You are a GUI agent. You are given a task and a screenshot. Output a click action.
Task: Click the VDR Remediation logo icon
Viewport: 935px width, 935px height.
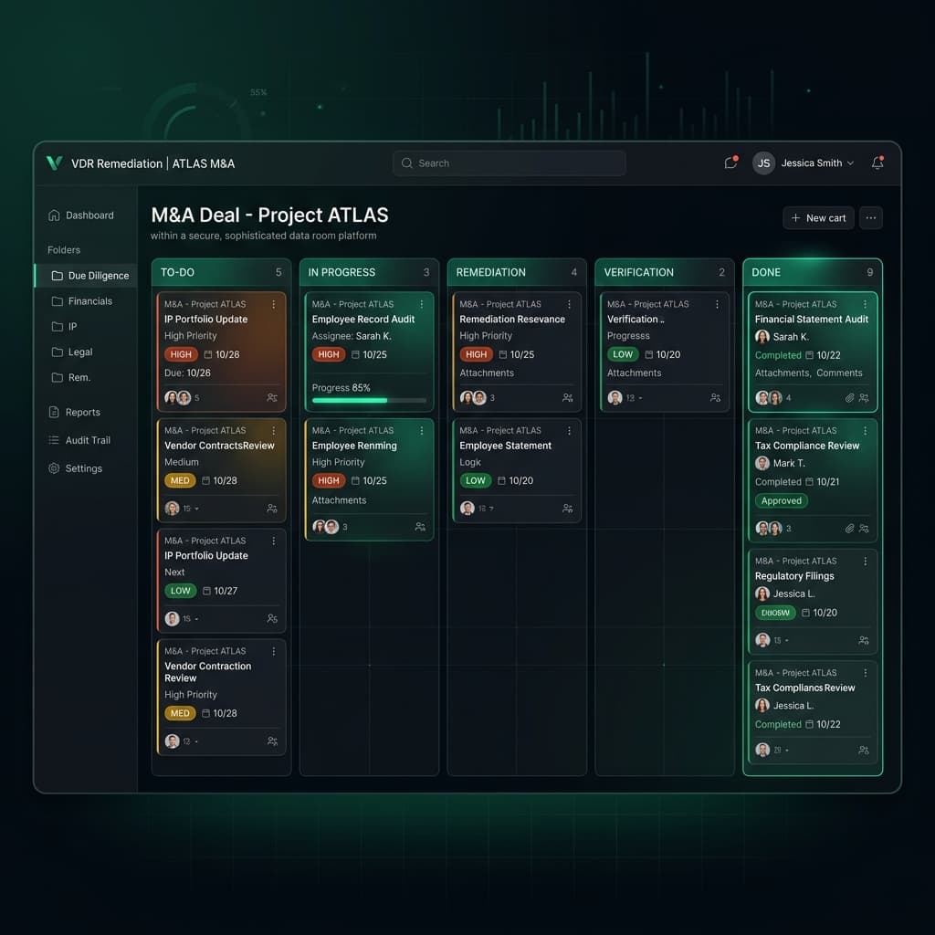[54, 163]
